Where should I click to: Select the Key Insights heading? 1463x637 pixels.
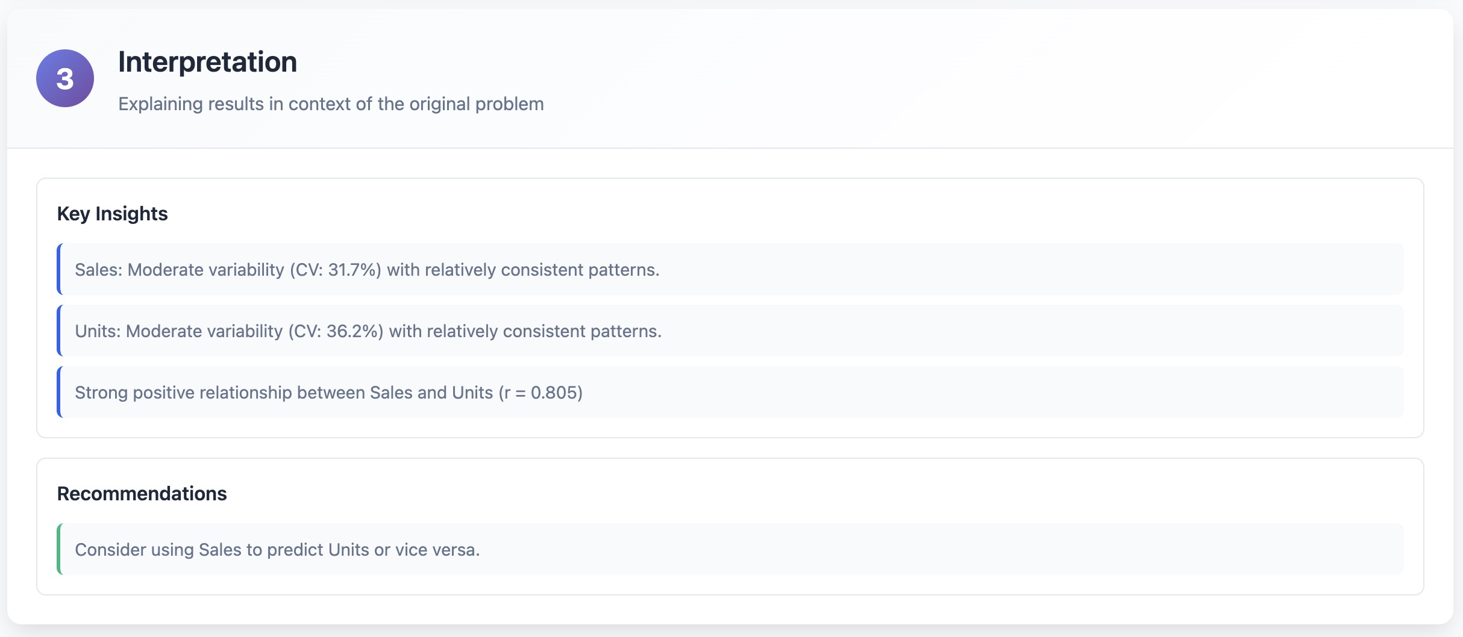112,214
